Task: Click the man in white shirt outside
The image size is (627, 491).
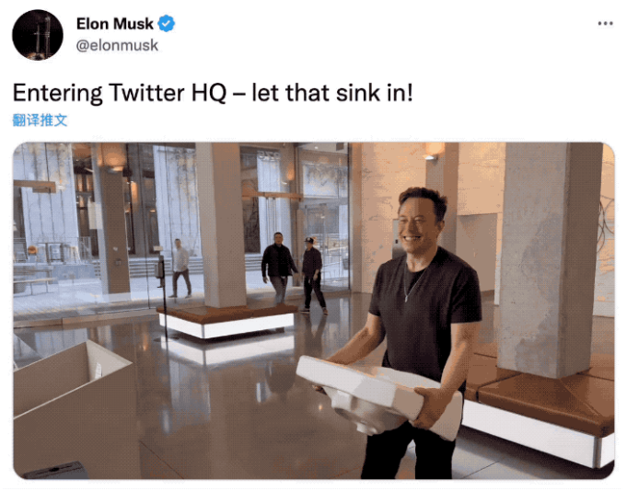Action: (180, 268)
